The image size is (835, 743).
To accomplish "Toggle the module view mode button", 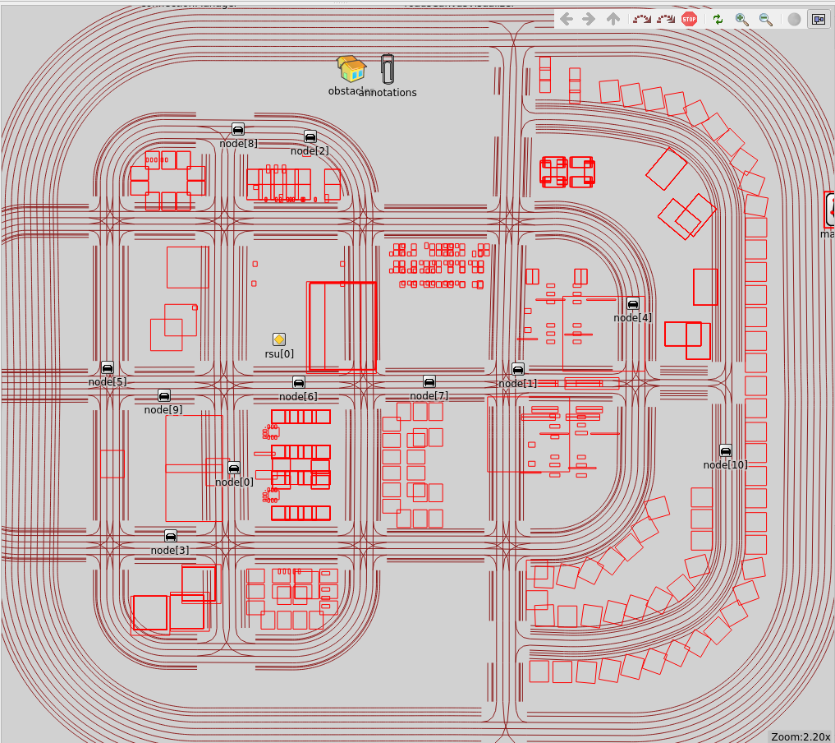I will [819, 20].
